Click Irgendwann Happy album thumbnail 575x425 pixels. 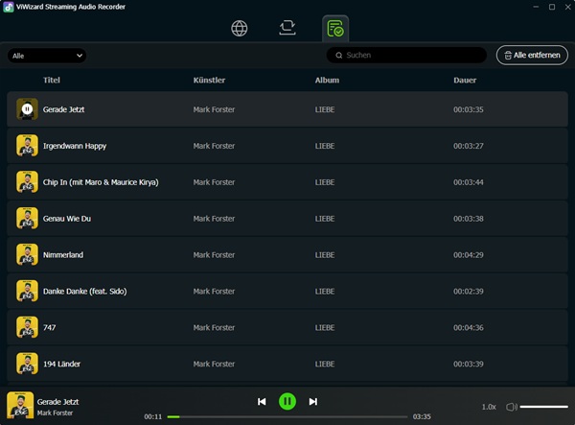point(27,145)
